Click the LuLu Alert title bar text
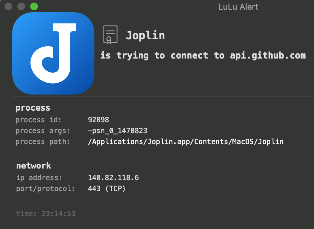314x229 pixels. pyautogui.click(x=238, y=6)
